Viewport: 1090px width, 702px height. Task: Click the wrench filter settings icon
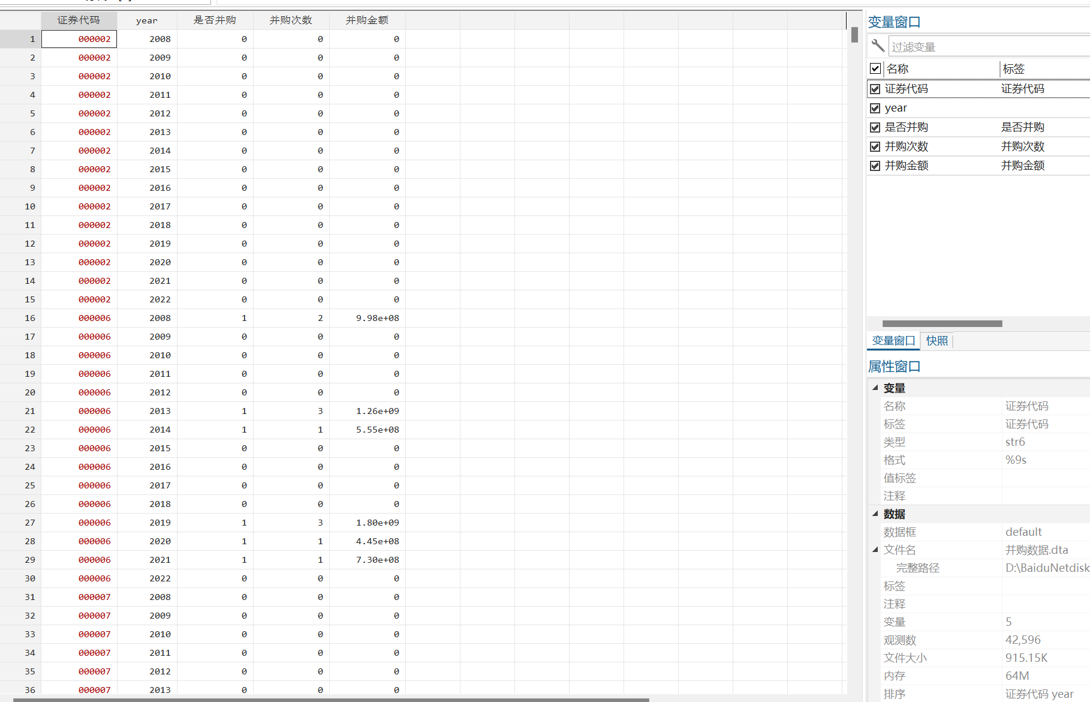pos(878,46)
